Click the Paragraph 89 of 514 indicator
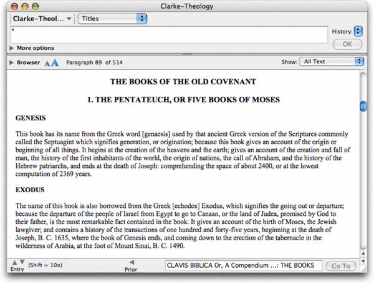Screen dimensions: 374x284 tap(94, 62)
